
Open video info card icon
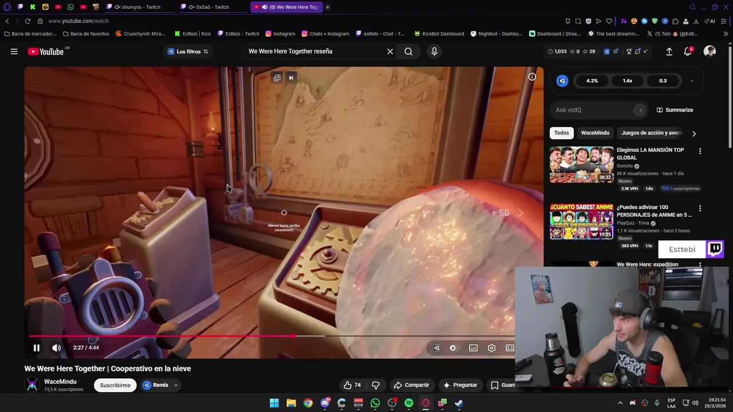coord(532,77)
